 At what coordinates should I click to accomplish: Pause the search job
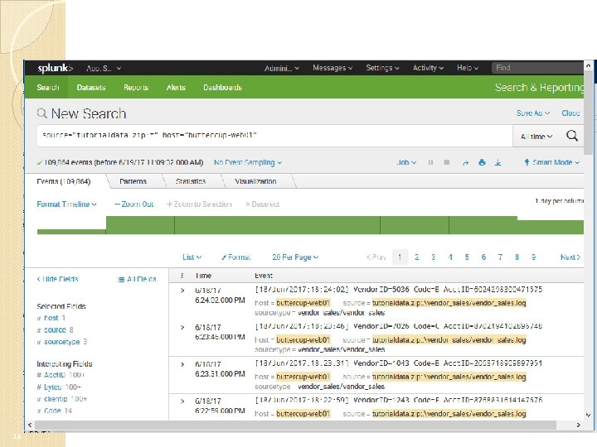coord(430,162)
